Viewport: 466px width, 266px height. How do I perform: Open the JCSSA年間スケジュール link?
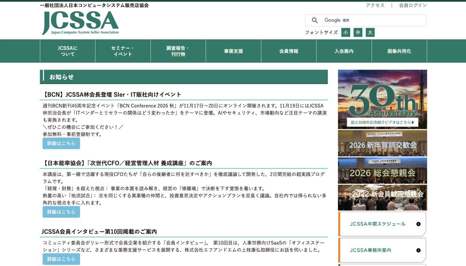click(x=382, y=224)
